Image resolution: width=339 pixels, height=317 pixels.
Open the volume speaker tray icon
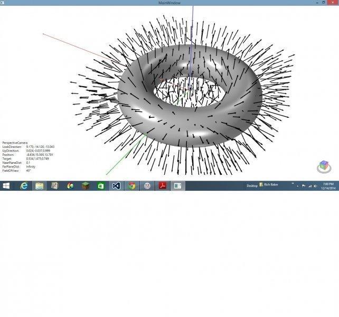pyautogui.click(x=315, y=186)
